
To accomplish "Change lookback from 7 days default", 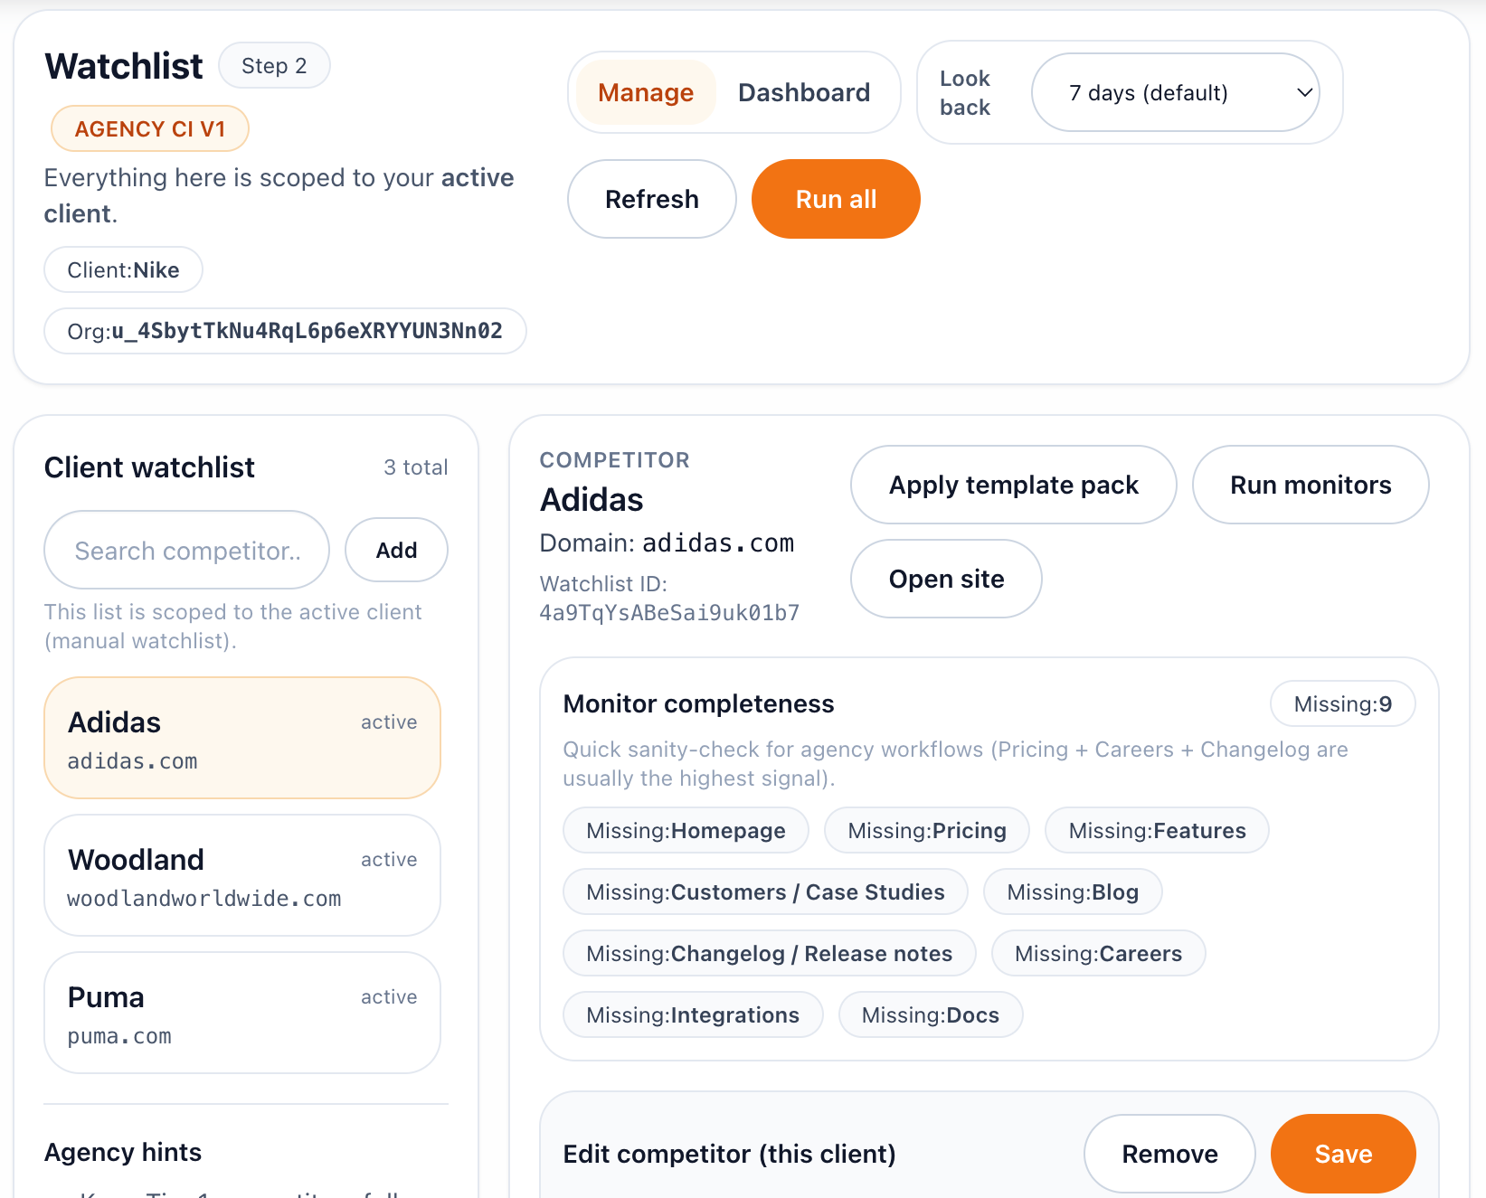I will (x=1175, y=92).
